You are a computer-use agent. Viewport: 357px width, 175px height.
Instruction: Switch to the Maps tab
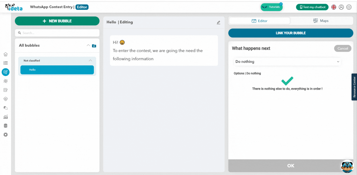[x=321, y=21]
